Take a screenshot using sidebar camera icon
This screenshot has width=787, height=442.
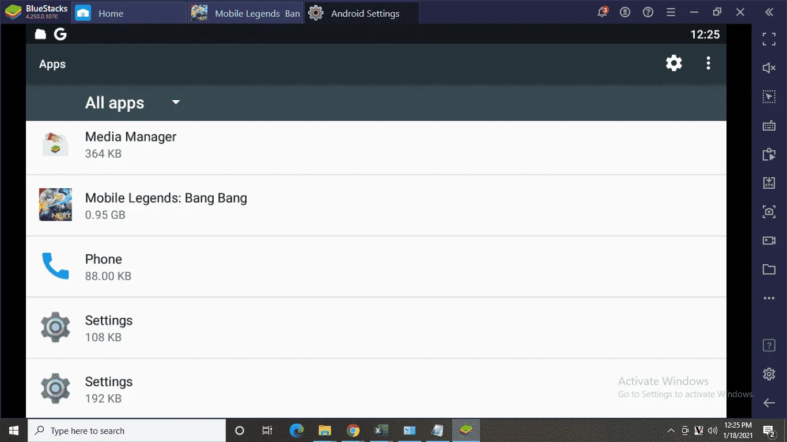click(x=769, y=212)
